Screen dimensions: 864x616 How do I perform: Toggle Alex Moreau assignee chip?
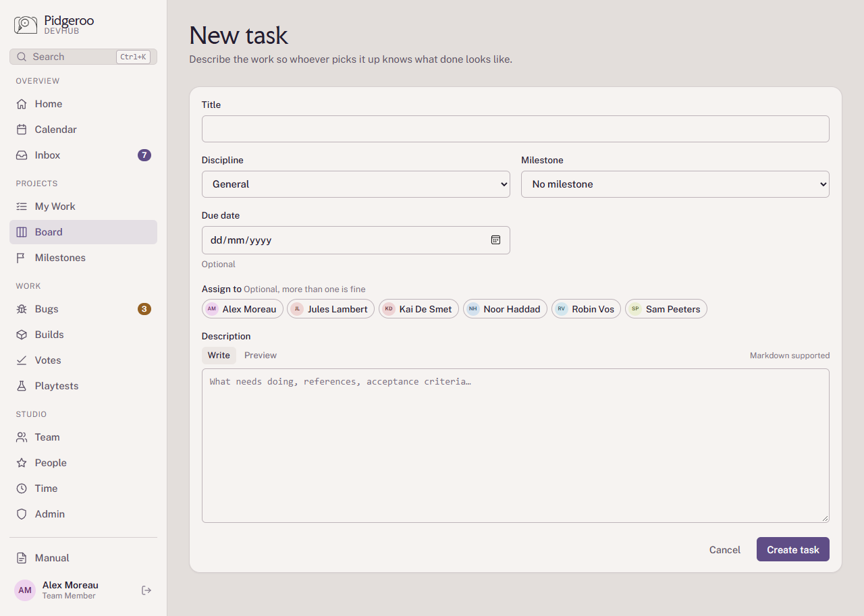click(242, 309)
